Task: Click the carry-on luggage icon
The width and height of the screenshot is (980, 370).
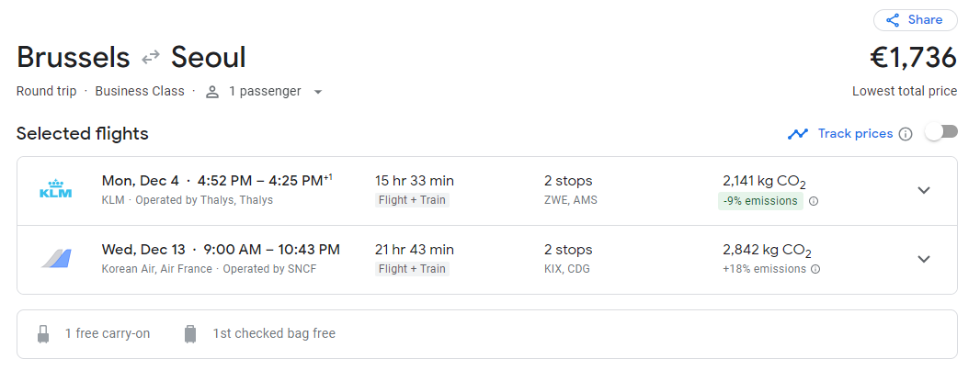Action: click(43, 333)
